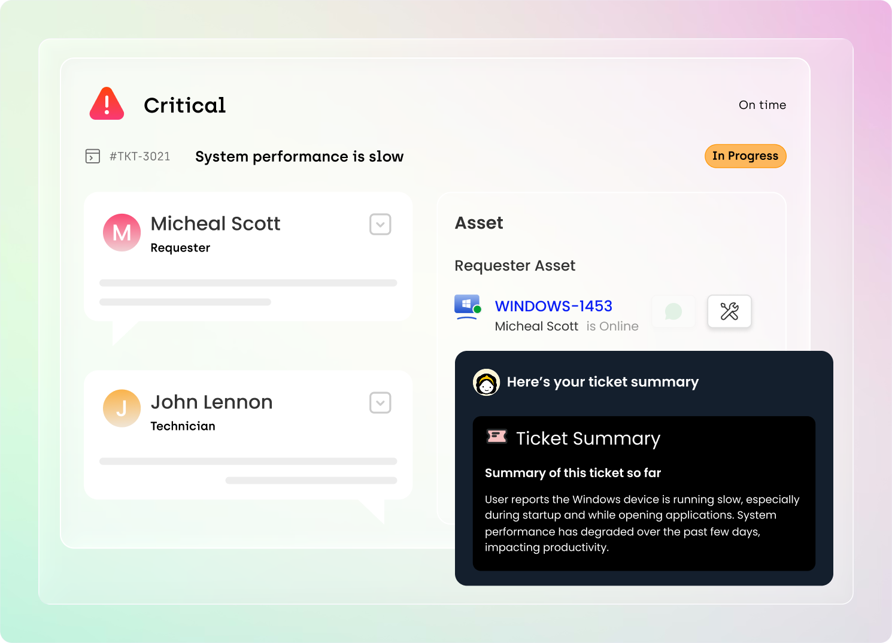Open the WINDOWS-1453 asset link
Viewport: 892px width, 643px height.
(x=553, y=306)
